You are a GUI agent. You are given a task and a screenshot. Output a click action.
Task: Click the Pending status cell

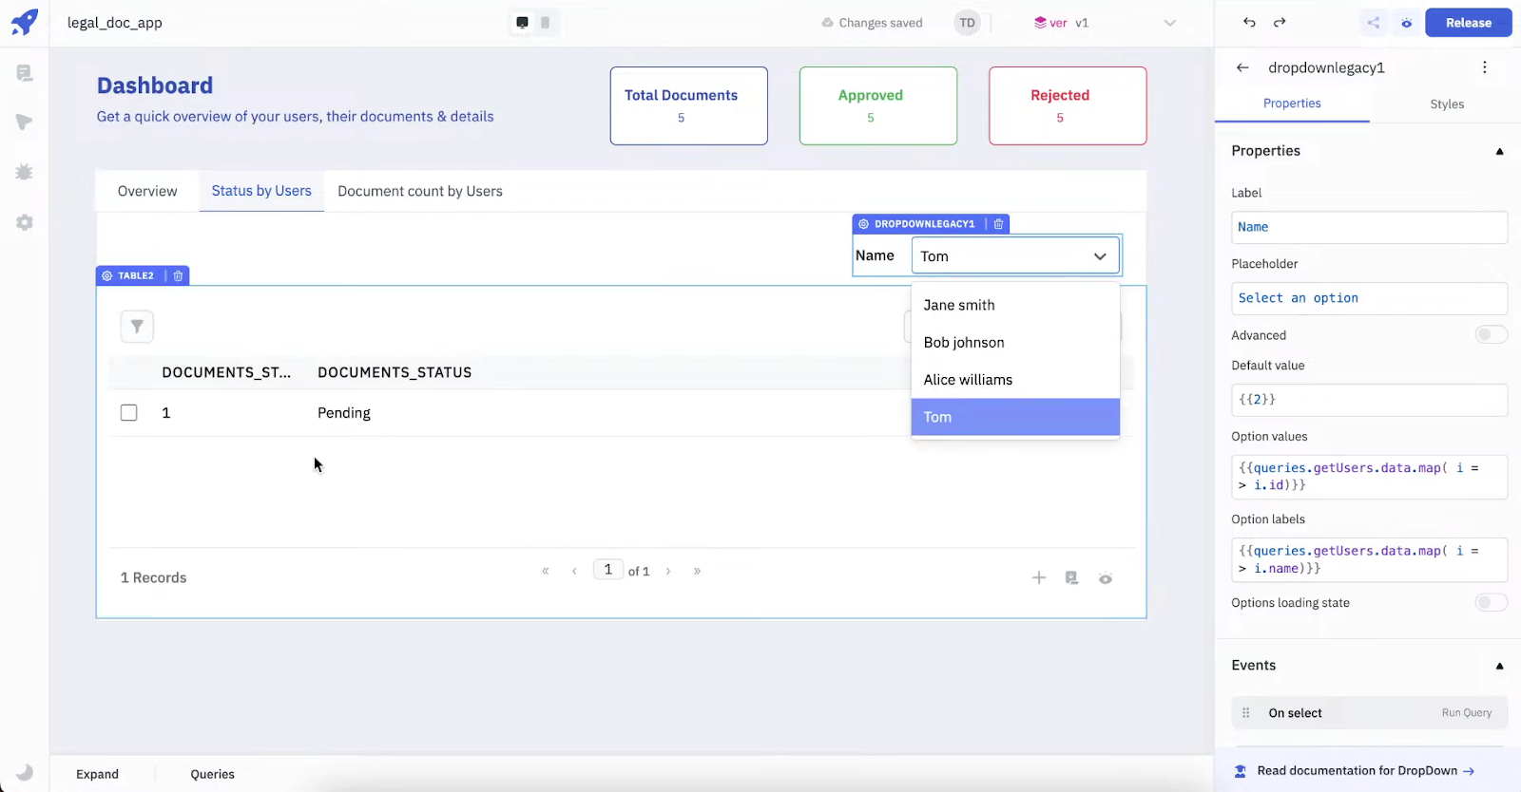coord(344,413)
